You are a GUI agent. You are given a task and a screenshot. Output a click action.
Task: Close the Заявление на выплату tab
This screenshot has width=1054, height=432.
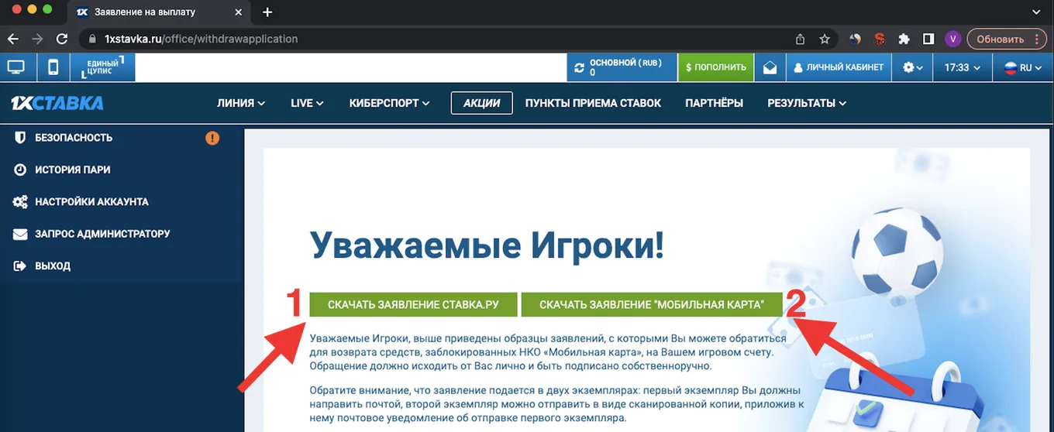(x=236, y=12)
